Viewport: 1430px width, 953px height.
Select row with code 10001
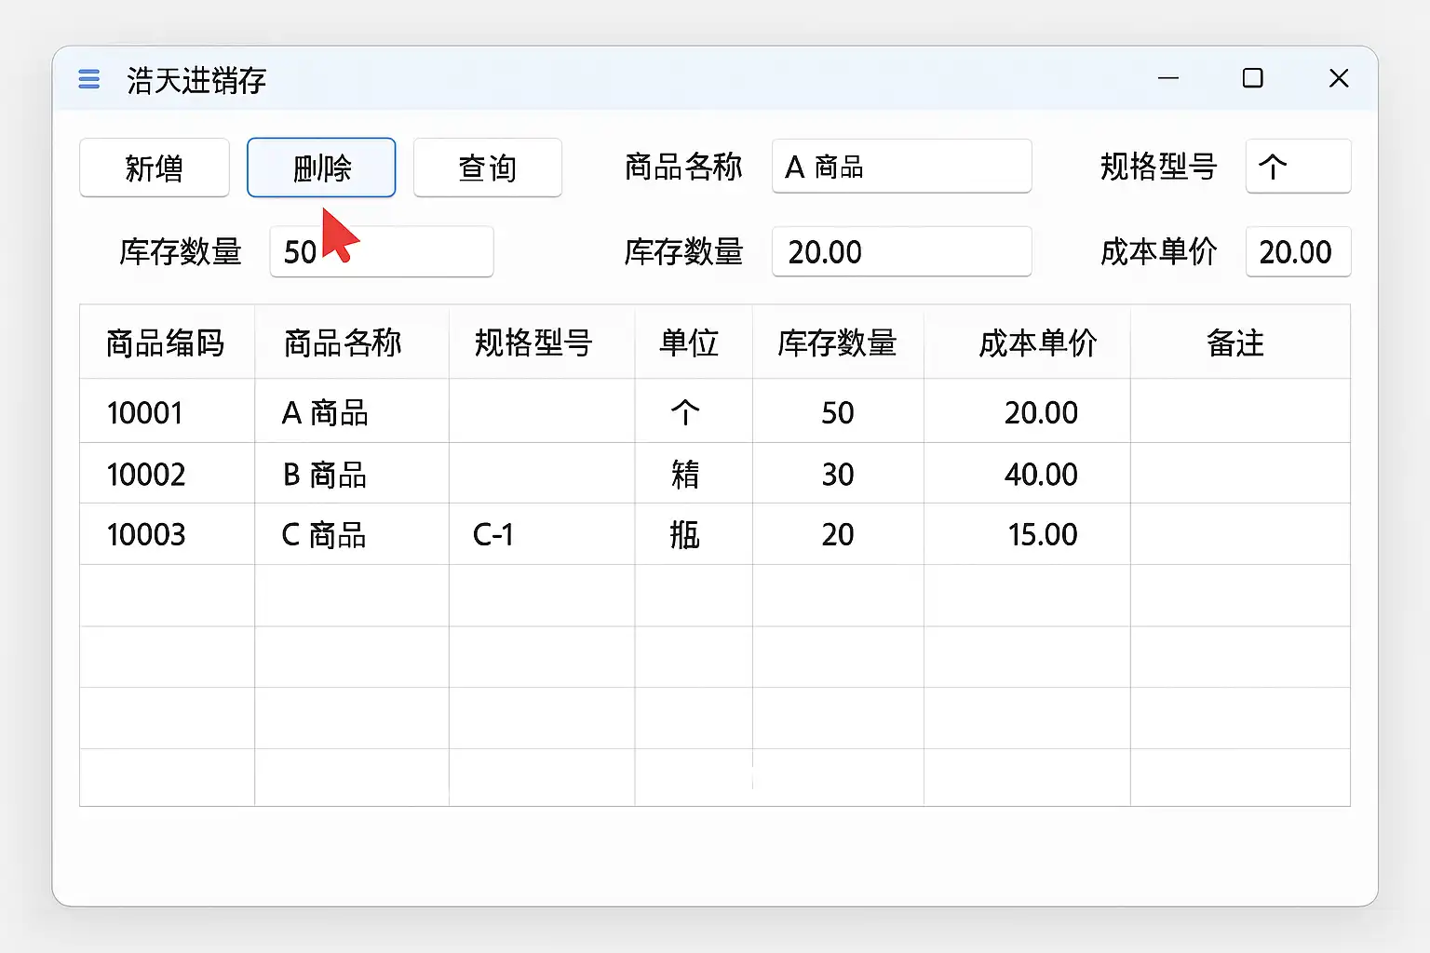pyautogui.click(x=145, y=412)
